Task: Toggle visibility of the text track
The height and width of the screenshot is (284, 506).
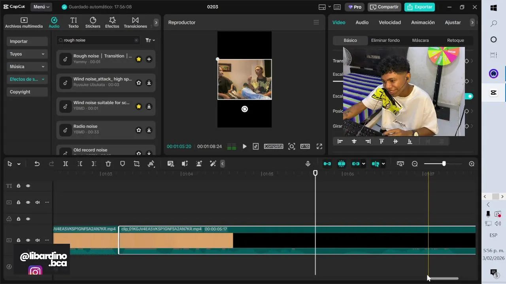Action: (28, 186)
